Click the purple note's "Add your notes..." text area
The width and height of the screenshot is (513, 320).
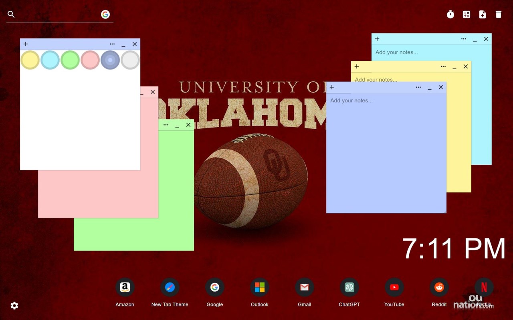coord(386,153)
